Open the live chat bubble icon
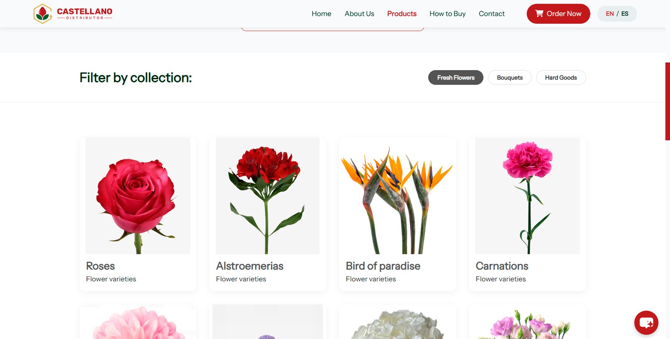This screenshot has height=339, width=670. pyautogui.click(x=646, y=323)
